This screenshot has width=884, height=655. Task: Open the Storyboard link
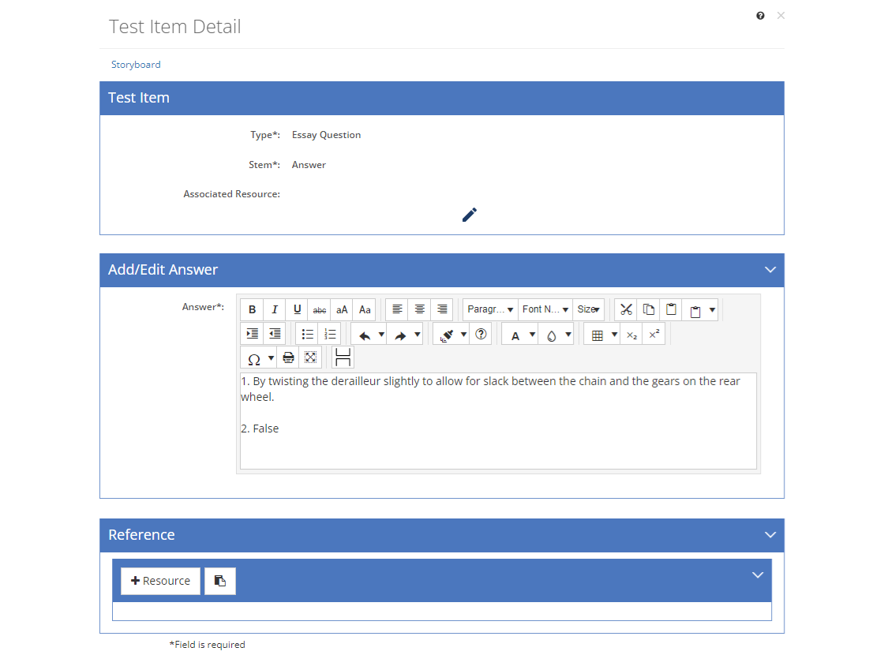point(136,64)
